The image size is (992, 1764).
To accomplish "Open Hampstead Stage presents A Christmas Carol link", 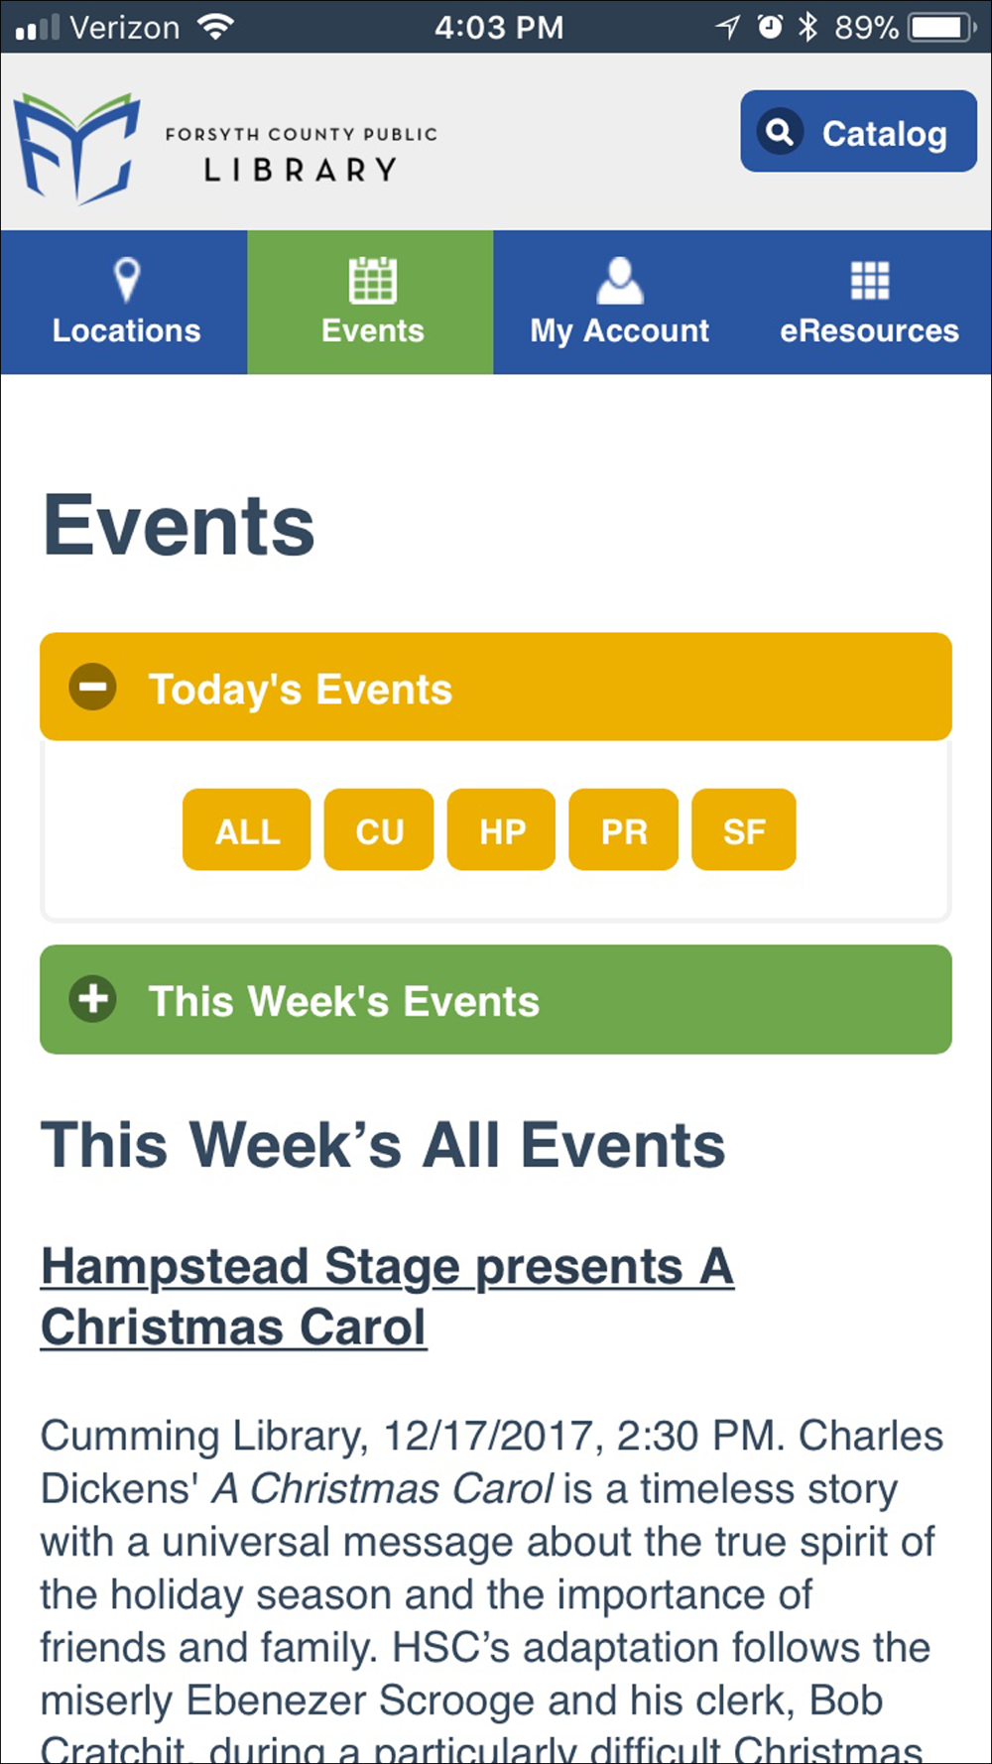I will point(387,1297).
